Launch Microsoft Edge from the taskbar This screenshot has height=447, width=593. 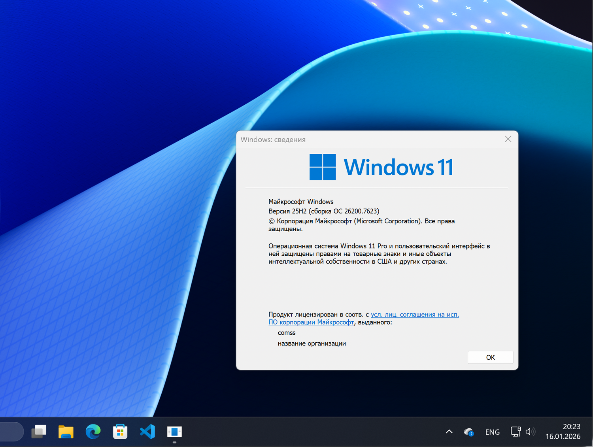(93, 432)
